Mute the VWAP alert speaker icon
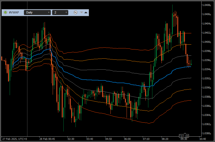215x142 pixels. (x=76, y=12)
